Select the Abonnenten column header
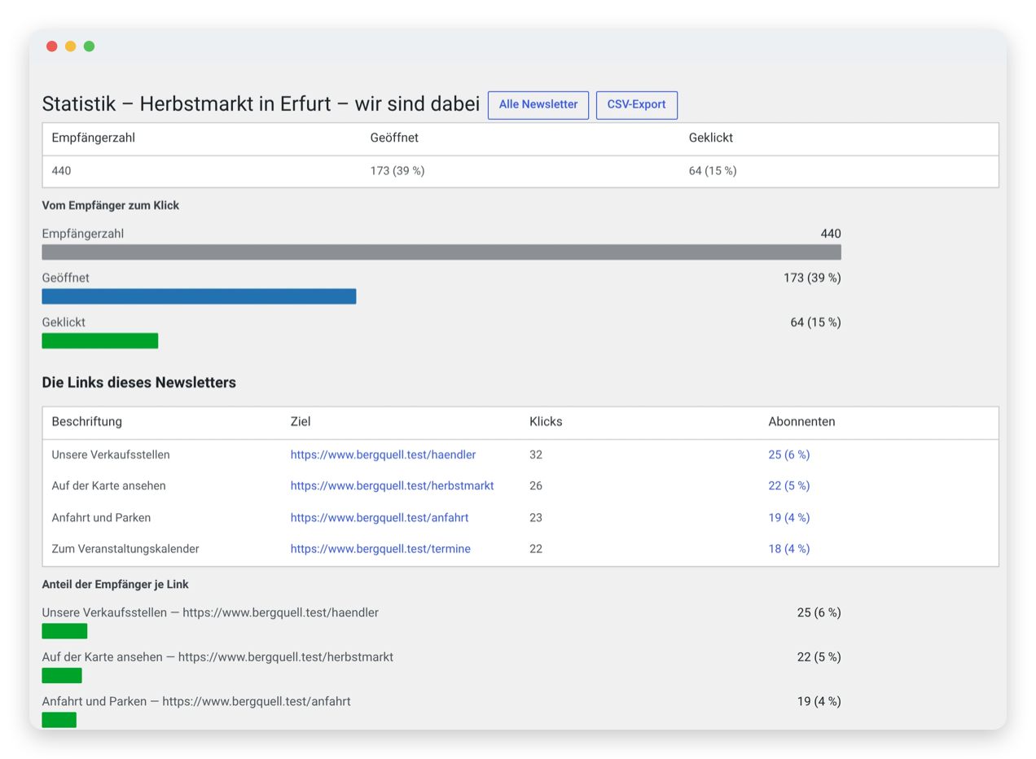Viewport: 1036px width, 759px height. (801, 422)
